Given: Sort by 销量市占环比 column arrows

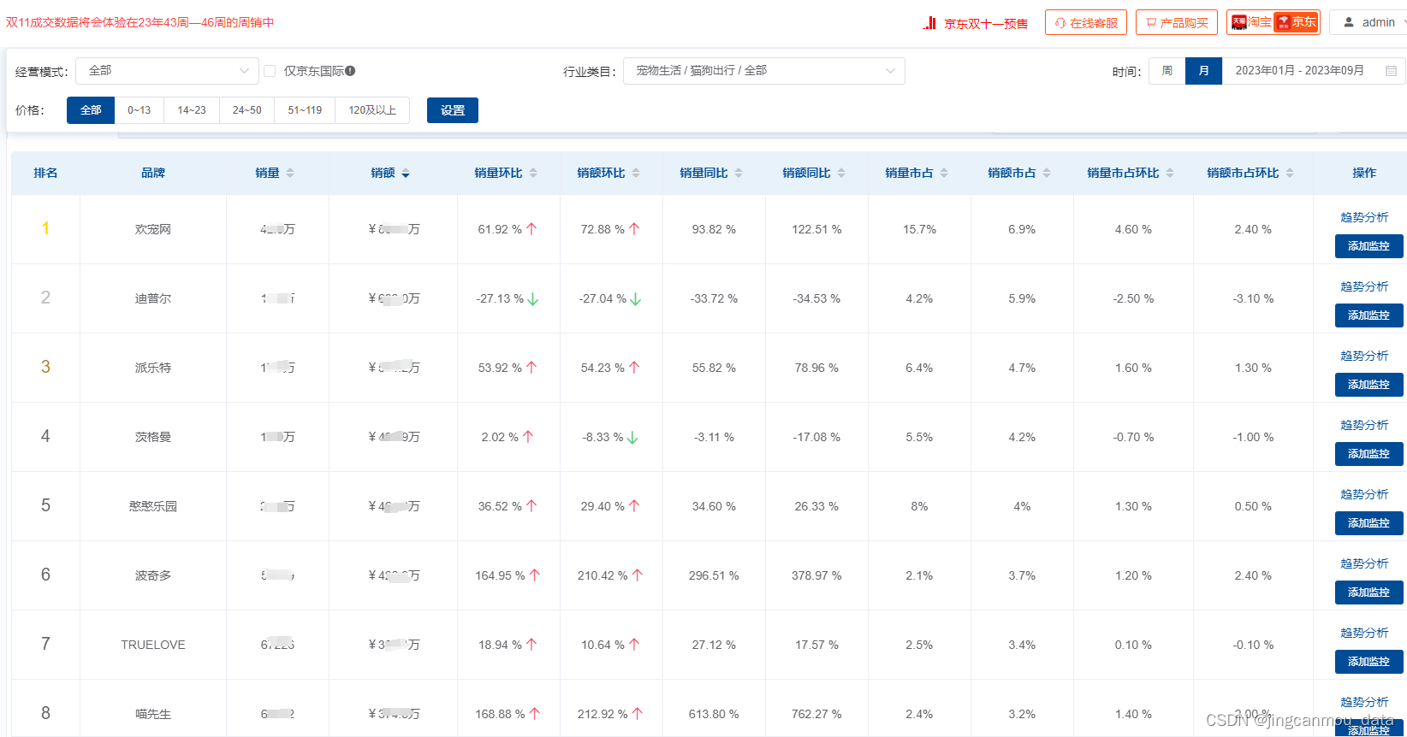Looking at the screenshot, I should (x=1170, y=173).
